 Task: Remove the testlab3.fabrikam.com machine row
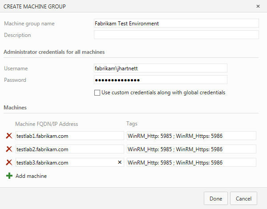tap(9, 163)
